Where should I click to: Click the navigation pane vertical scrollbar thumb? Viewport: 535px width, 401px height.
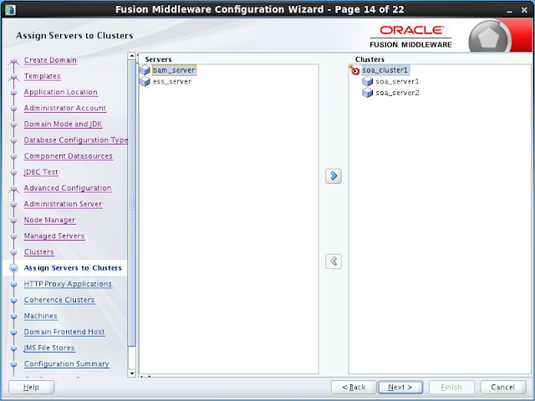coord(132,203)
